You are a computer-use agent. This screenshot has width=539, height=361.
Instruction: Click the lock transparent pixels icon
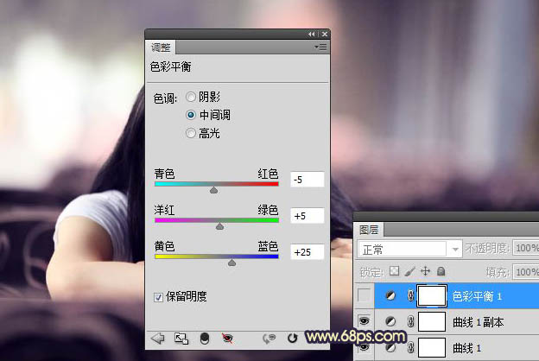pos(396,271)
